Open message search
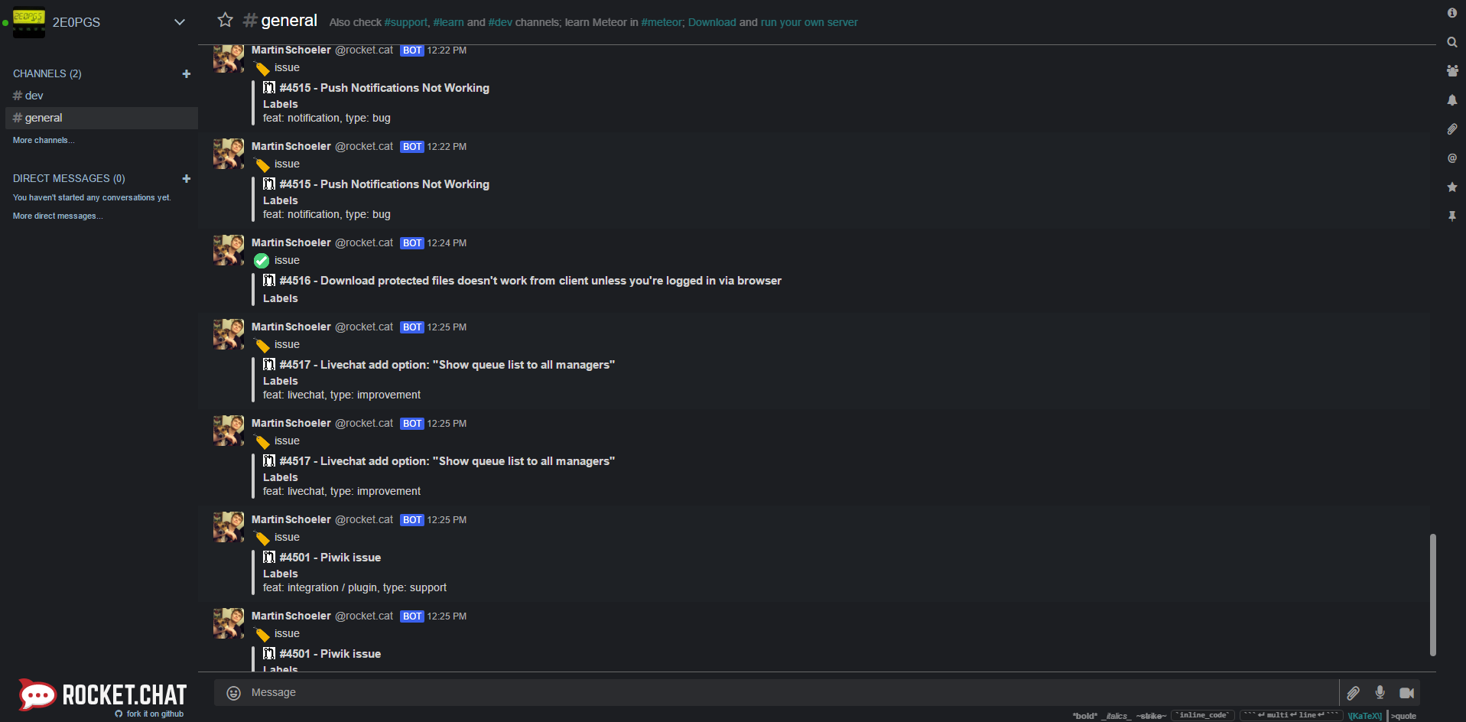 point(1452,42)
